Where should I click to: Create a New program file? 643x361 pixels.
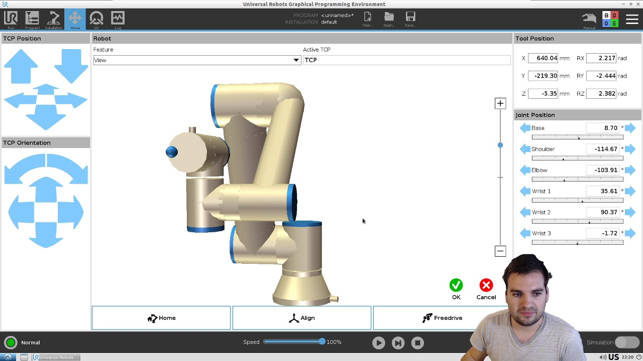pyautogui.click(x=368, y=19)
